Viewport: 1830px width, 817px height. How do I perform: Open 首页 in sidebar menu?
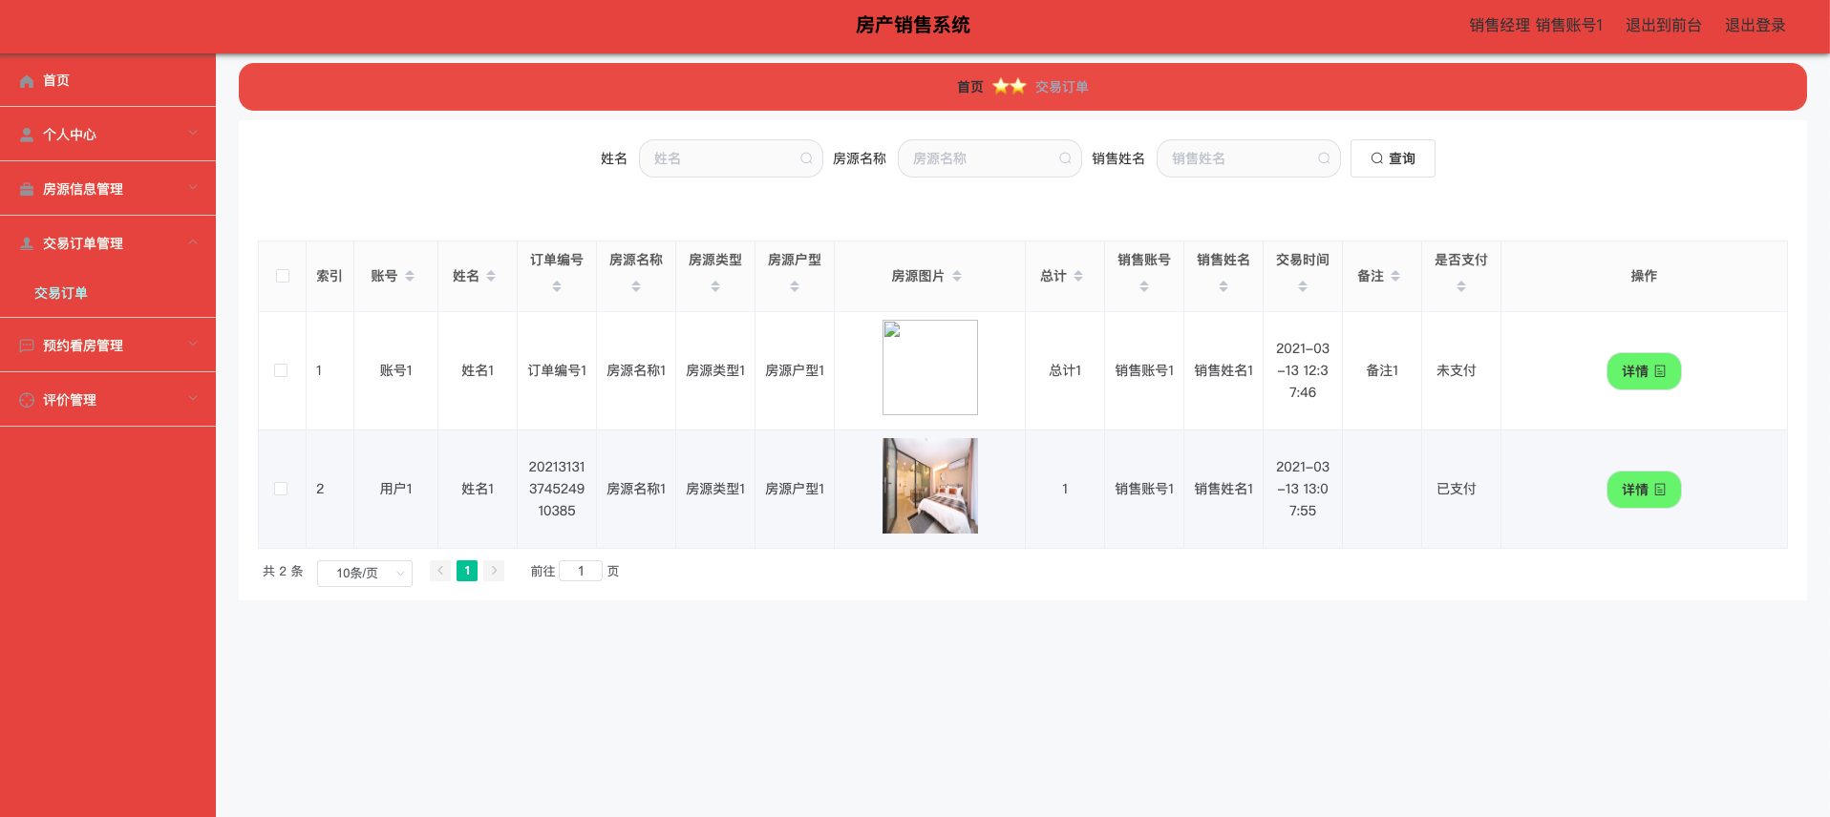(x=108, y=80)
